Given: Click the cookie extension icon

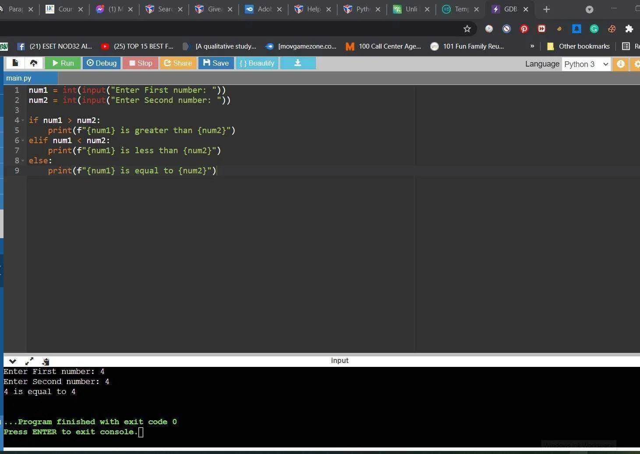Looking at the screenshot, I should click(x=612, y=29).
